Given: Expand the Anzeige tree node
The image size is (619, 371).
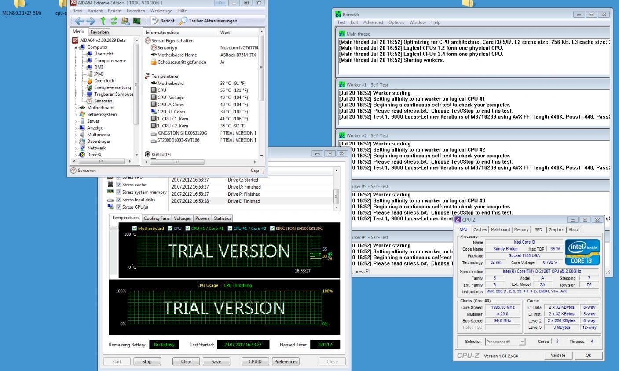Looking at the screenshot, I should tap(75, 128).
